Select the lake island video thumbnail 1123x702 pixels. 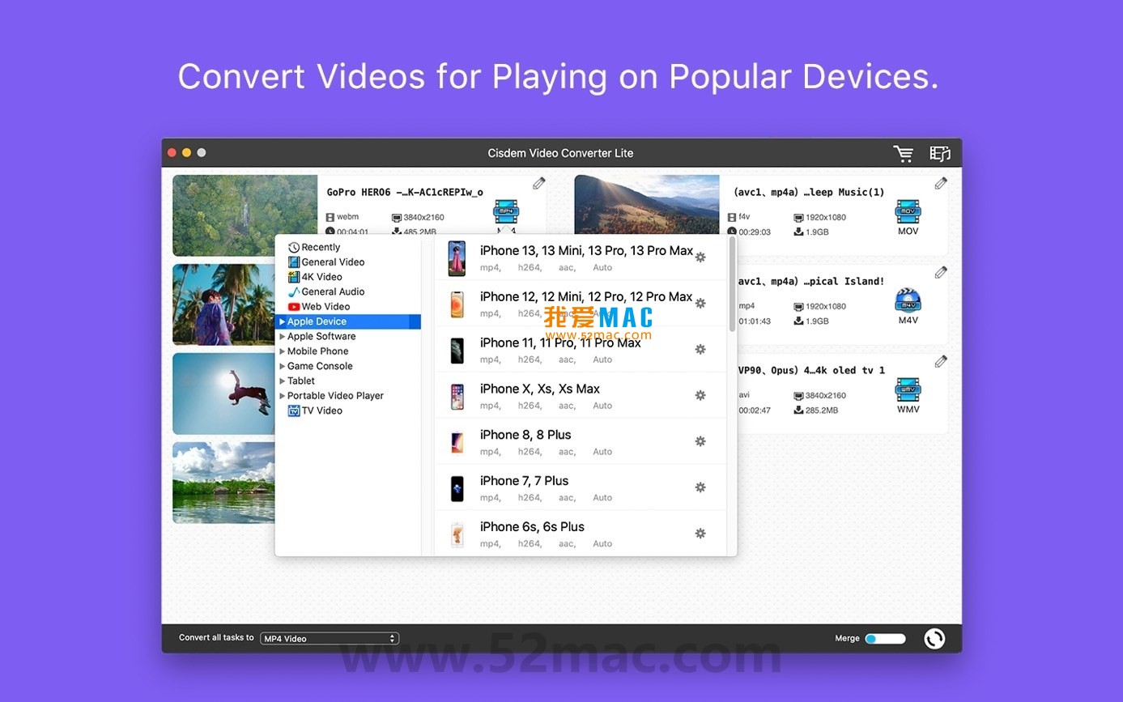click(223, 483)
